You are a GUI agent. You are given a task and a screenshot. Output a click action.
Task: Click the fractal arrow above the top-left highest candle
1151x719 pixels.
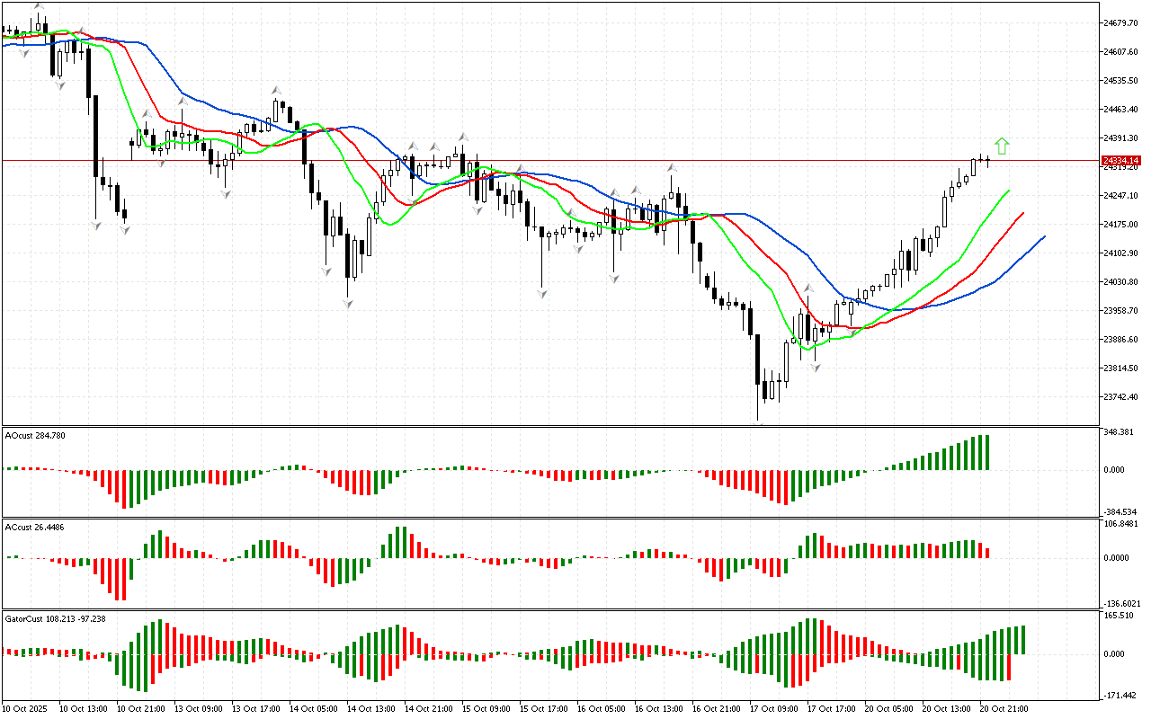click(38, 6)
